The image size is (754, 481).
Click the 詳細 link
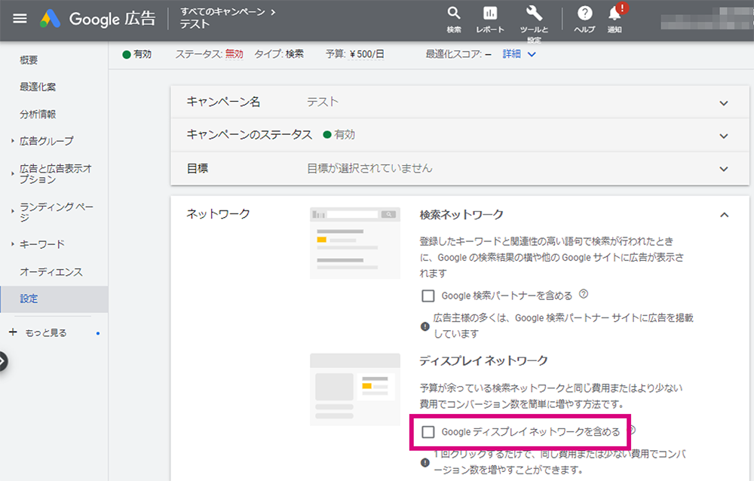[x=512, y=54]
